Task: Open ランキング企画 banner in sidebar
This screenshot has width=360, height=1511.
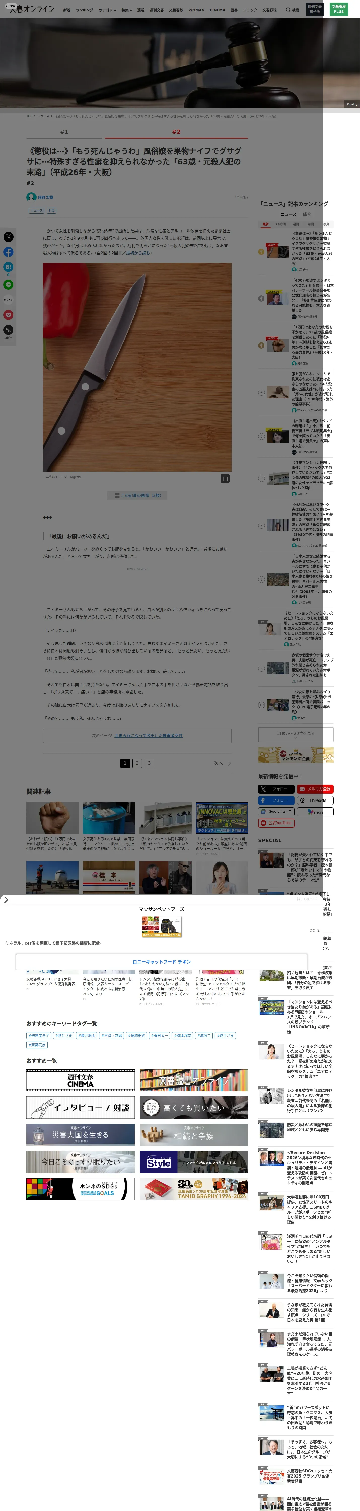Action: 296,755
